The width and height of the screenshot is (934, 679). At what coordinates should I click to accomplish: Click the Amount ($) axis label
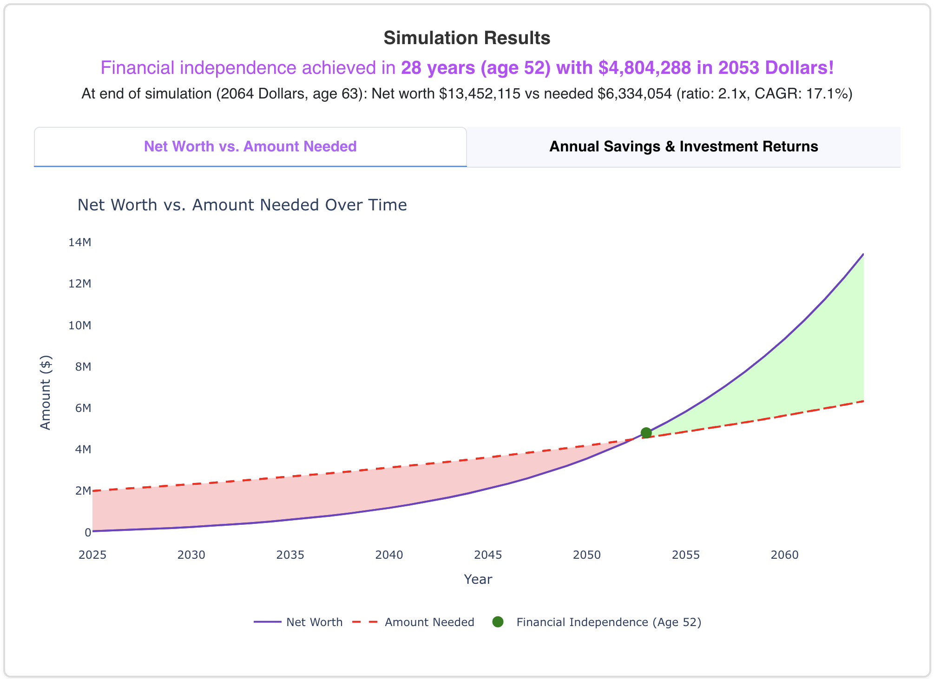click(x=46, y=392)
